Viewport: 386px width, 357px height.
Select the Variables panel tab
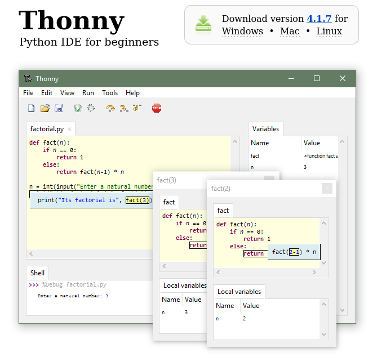click(265, 129)
